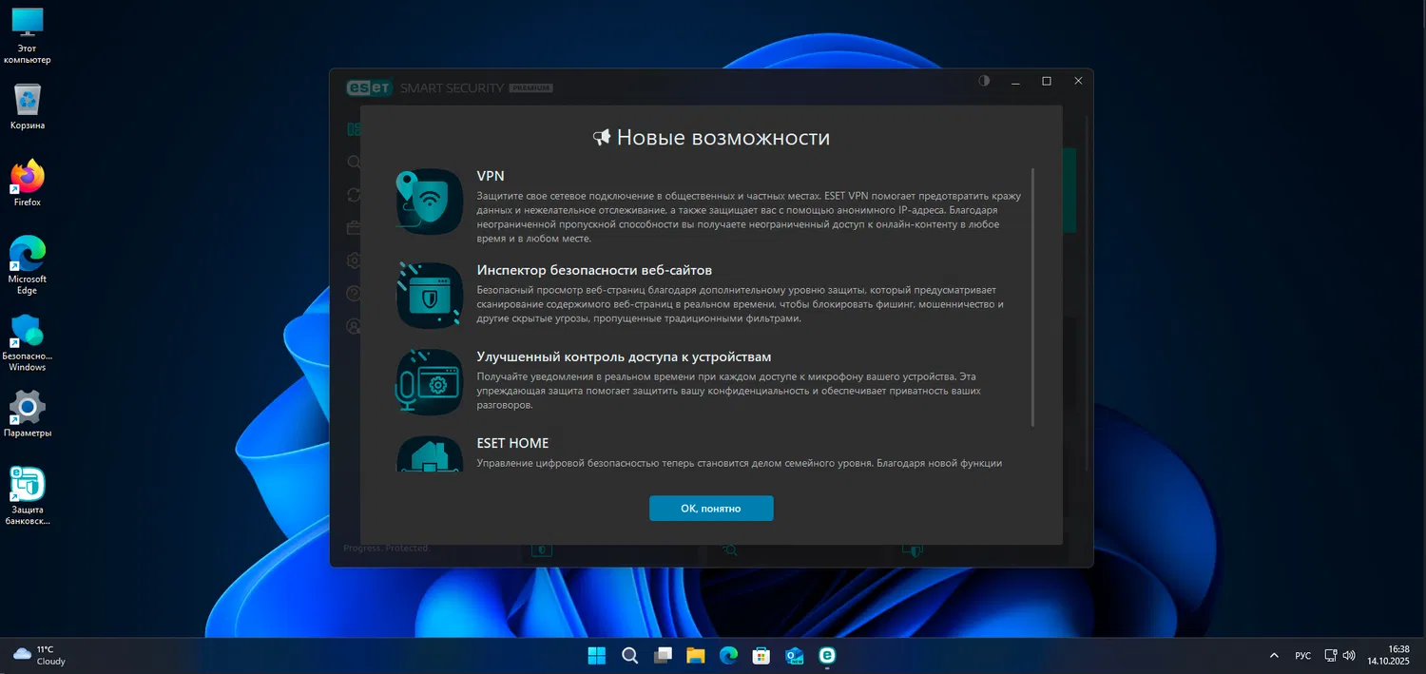Open Outlook from the taskbar
The image size is (1426, 674).
click(794, 655)
